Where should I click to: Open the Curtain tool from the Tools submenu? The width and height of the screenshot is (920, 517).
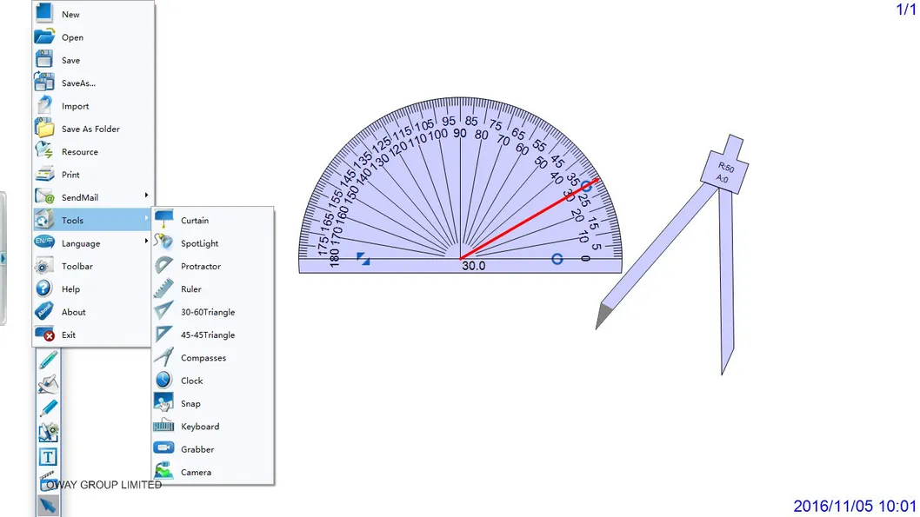click(194, 221)
